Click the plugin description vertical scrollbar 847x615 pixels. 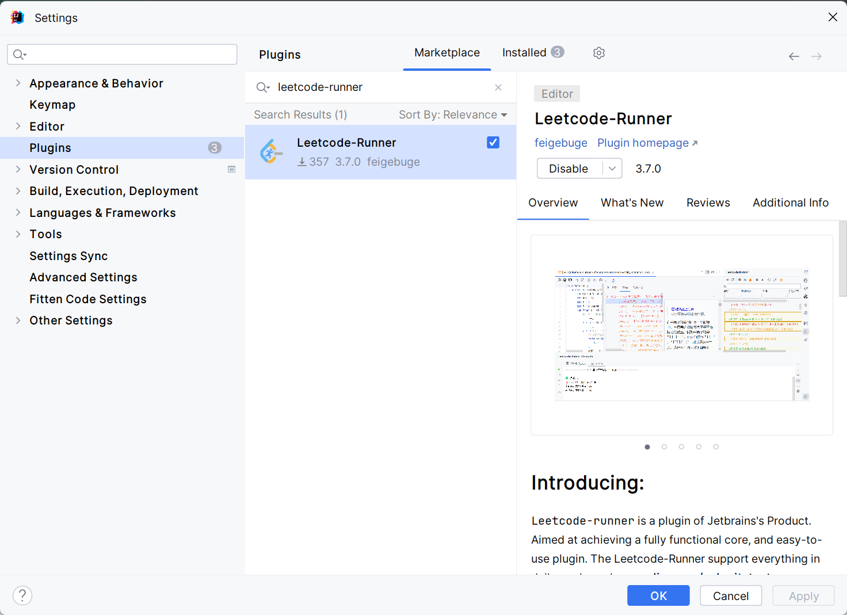tap(842, 259)
